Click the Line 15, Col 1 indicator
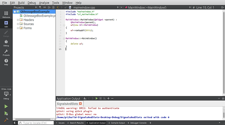225x125 pixels. pyautogui.click(x=205, y=7)
